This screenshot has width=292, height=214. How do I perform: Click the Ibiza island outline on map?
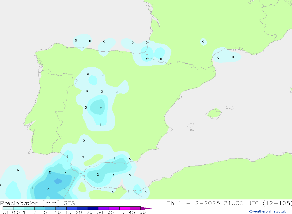click(191, 126)
